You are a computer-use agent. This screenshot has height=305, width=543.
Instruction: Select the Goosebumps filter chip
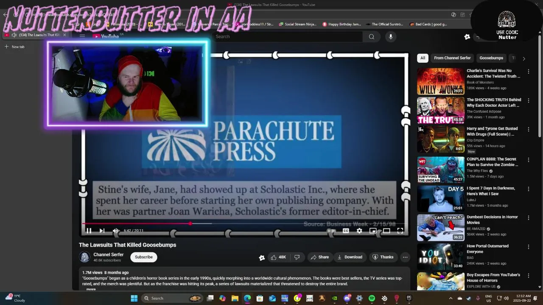[491, 58]
